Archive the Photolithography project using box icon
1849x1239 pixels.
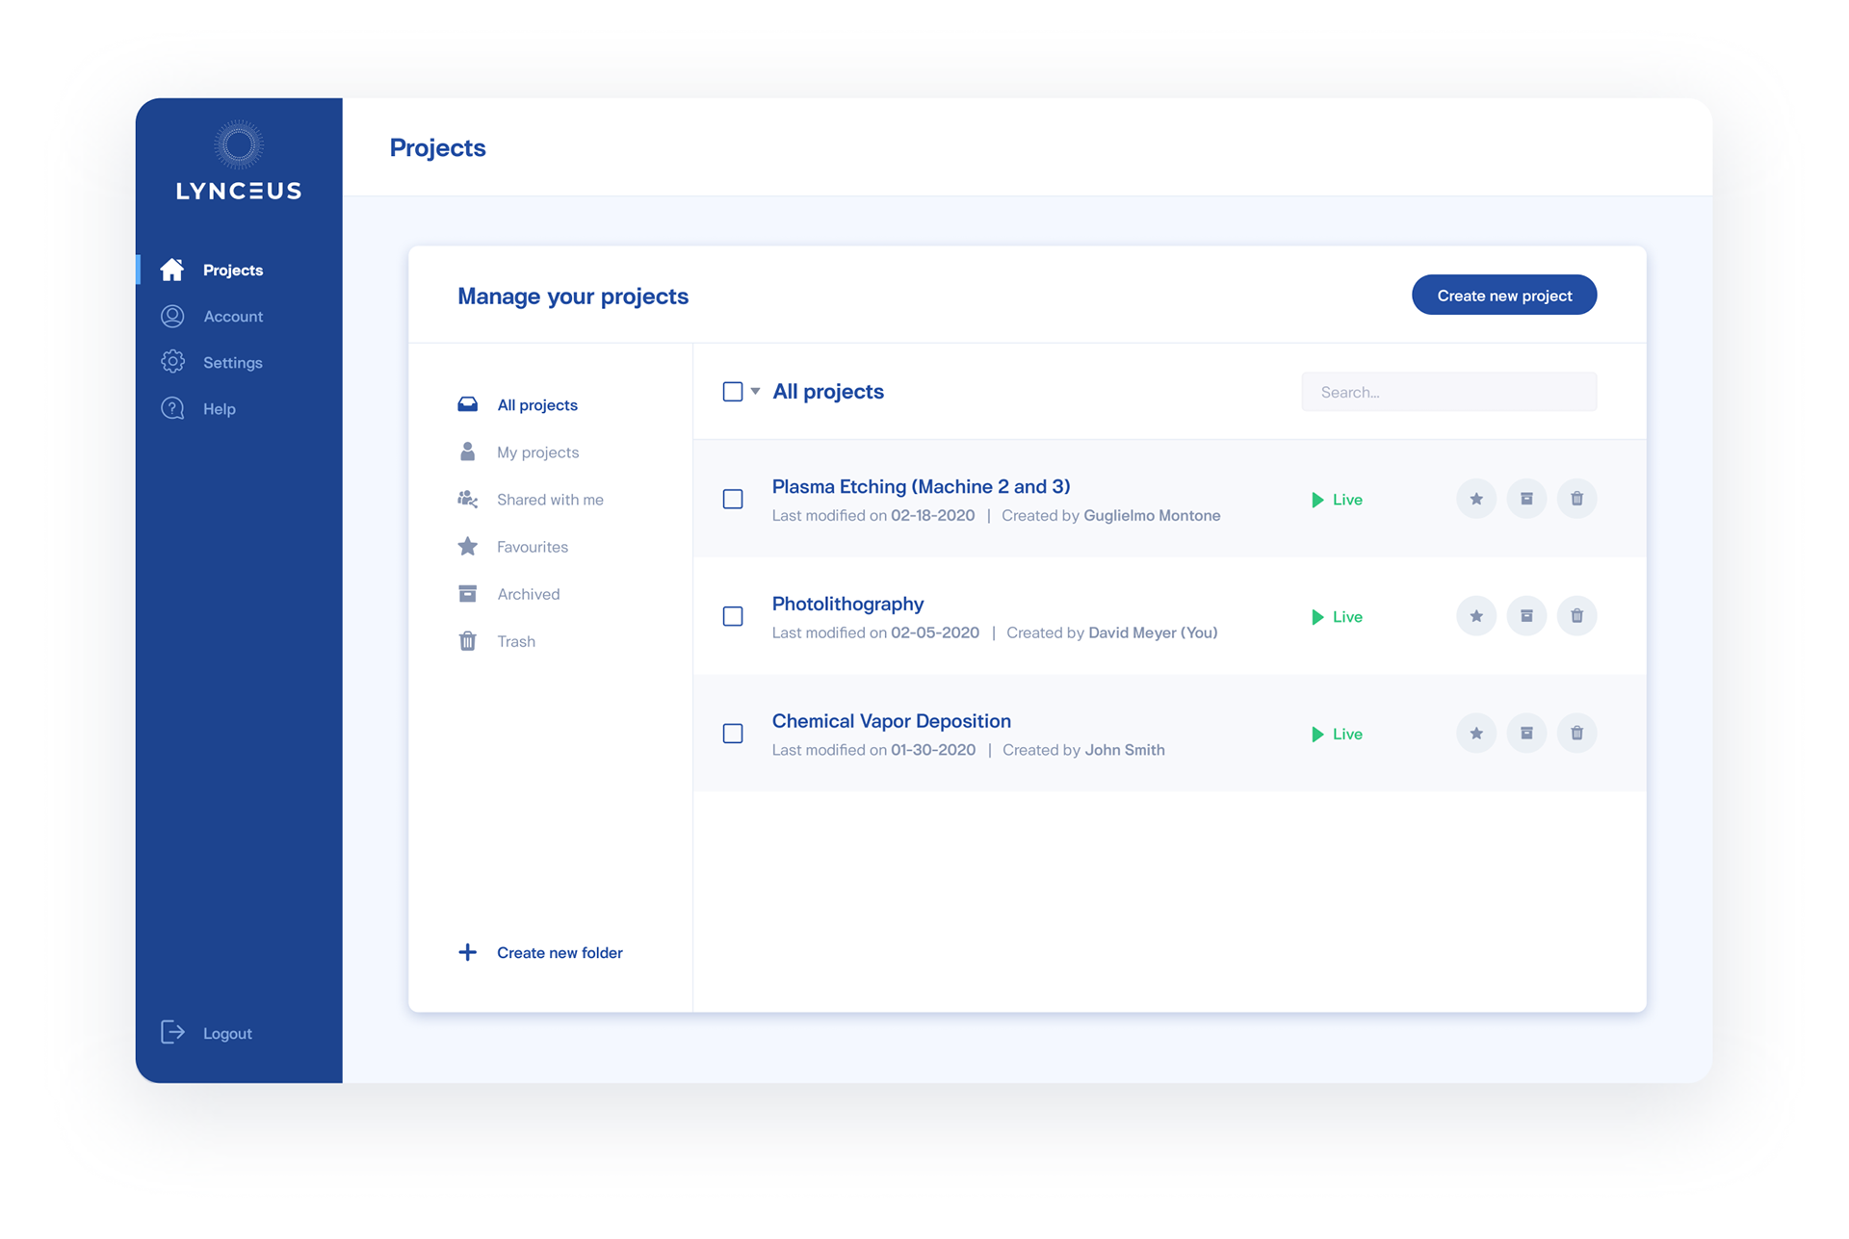click(x=1526, y=616)
